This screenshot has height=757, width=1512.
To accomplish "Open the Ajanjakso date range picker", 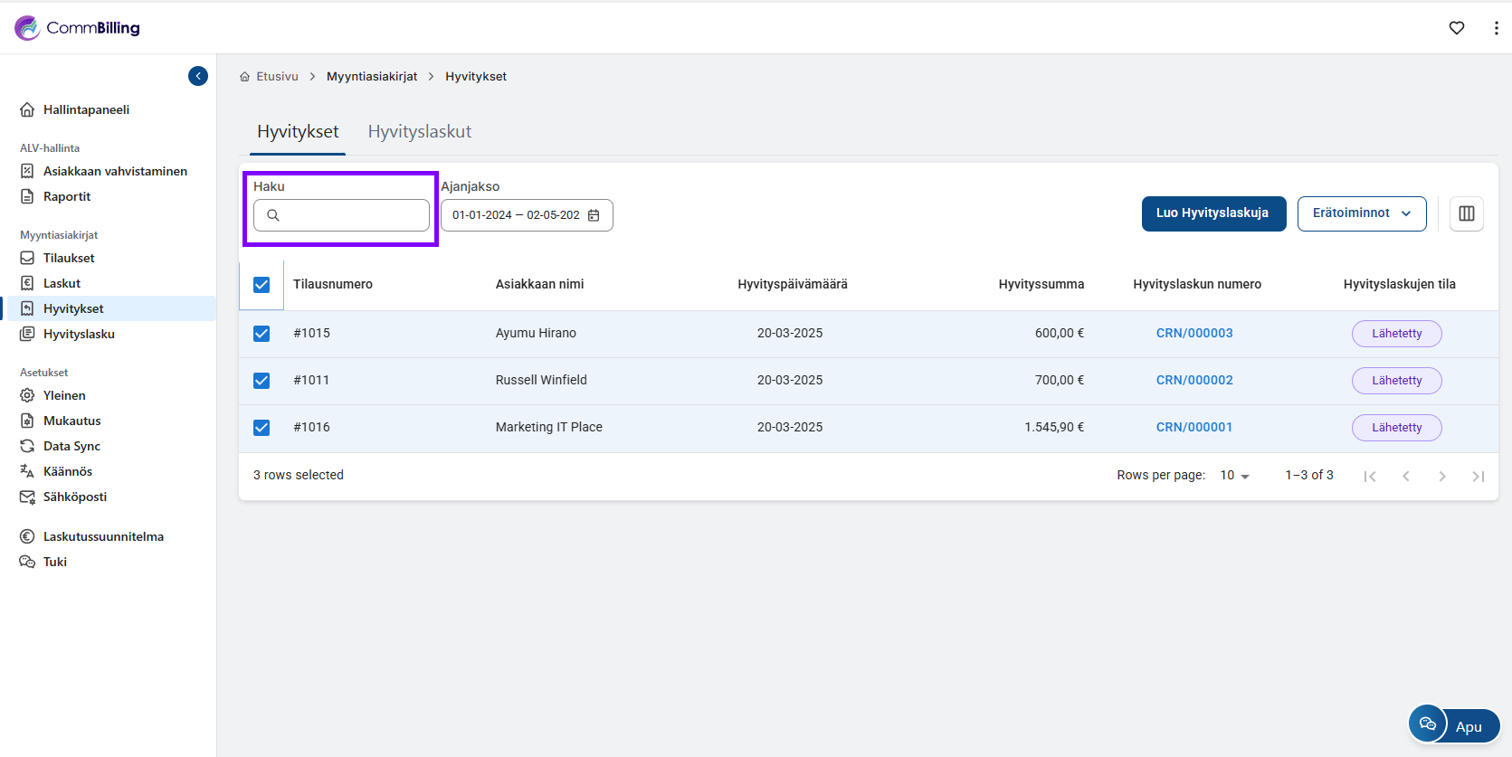I will tap(516, 215).
